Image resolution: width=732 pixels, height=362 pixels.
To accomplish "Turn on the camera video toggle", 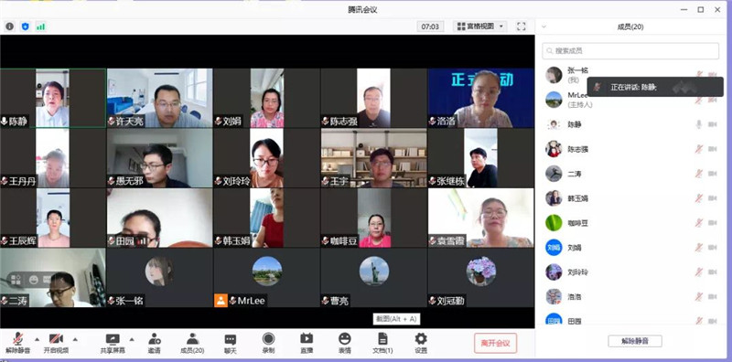I will 56,343.
